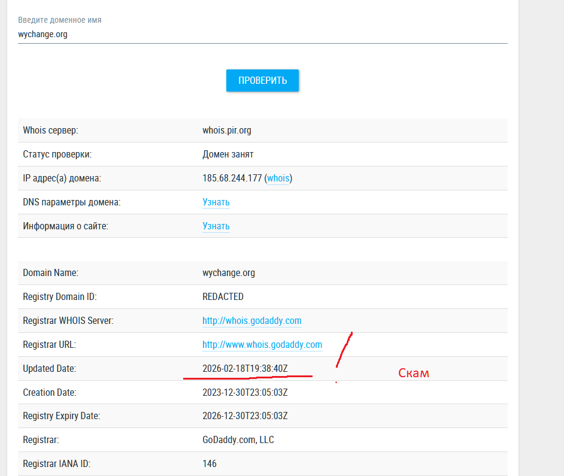Click the Введите доменное имя label
This screenshot has height=476, width=564.
[x=59, y=20]
